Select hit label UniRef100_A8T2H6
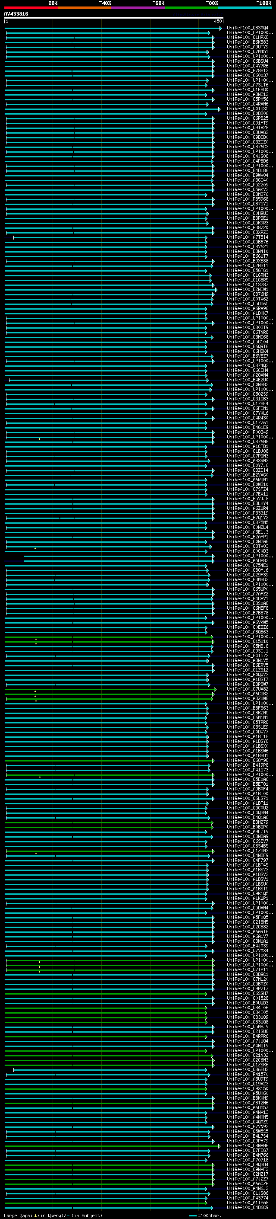Screen dimensions: 276x1219 (248, 1103)
